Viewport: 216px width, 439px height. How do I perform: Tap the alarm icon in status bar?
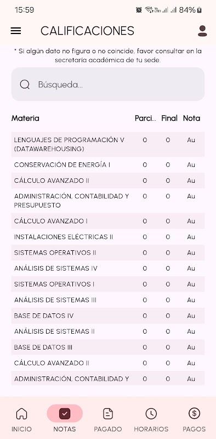coord(139,10)
